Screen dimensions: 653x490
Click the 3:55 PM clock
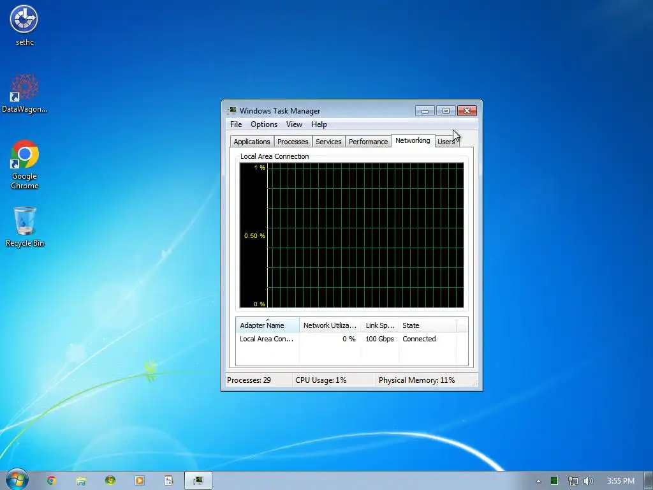point(620,481)
